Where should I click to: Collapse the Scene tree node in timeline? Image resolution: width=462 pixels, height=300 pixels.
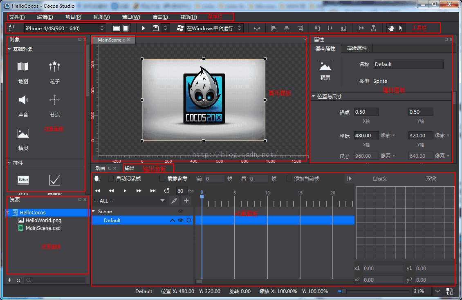[x=93, y=211]
